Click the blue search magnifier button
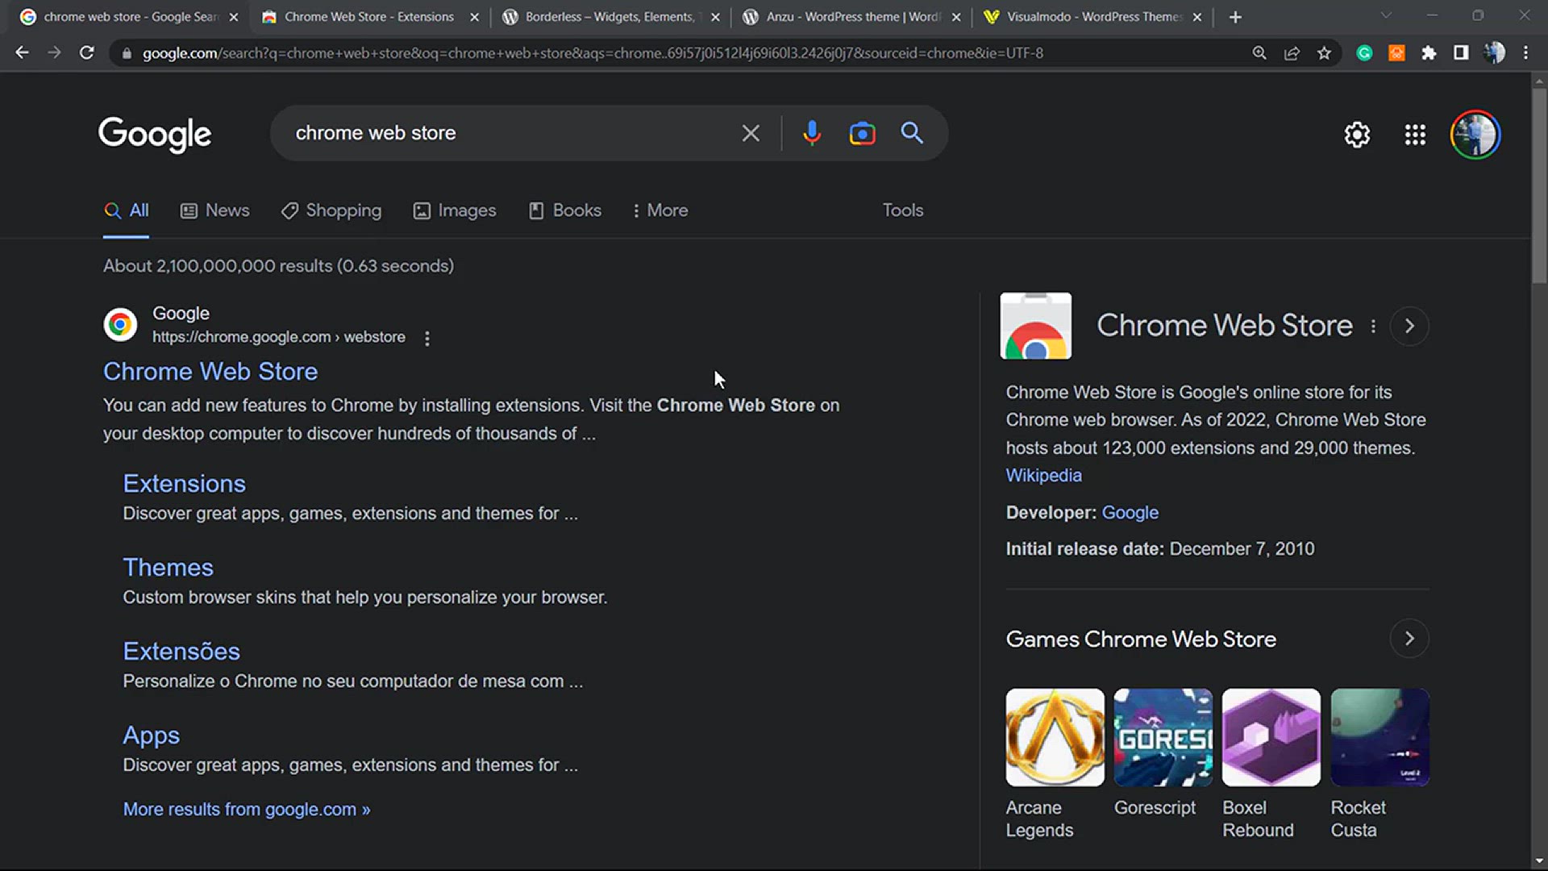This screenshot has width=1548, height=871. click(912, 133)
